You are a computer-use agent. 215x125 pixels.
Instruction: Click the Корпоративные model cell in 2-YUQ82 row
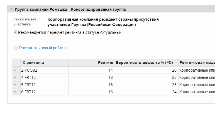point(197,70)
